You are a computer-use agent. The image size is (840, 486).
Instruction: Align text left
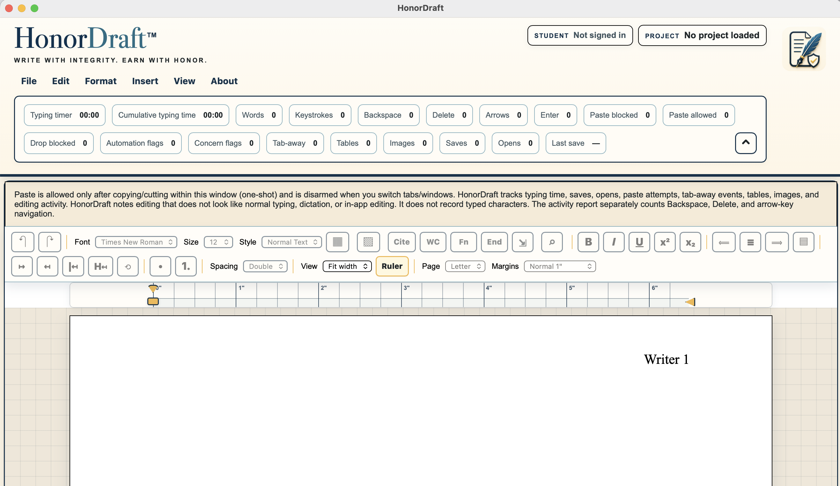[x=723, y=242]
